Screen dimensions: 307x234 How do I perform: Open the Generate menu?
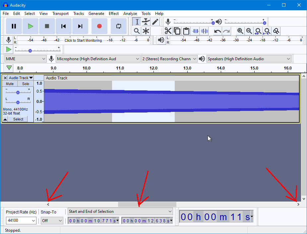pos(96,14)
